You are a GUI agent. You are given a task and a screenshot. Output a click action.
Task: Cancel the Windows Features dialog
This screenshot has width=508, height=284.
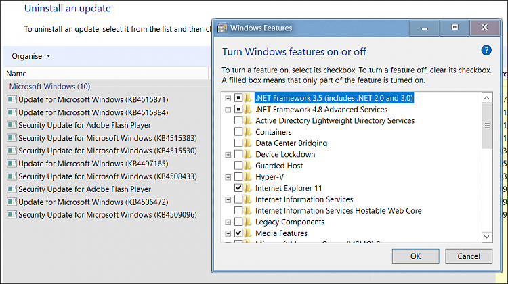tap(469, 256)
